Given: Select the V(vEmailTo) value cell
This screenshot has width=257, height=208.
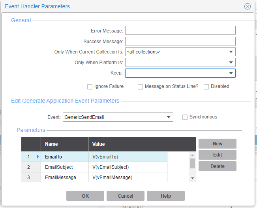Looking at the screenshot, I should [x=128, y=157].
